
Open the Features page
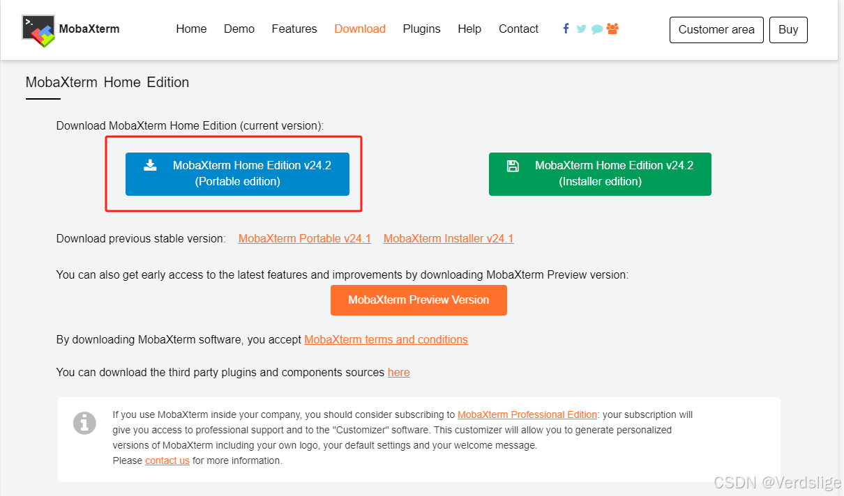(x=294, y=29)
